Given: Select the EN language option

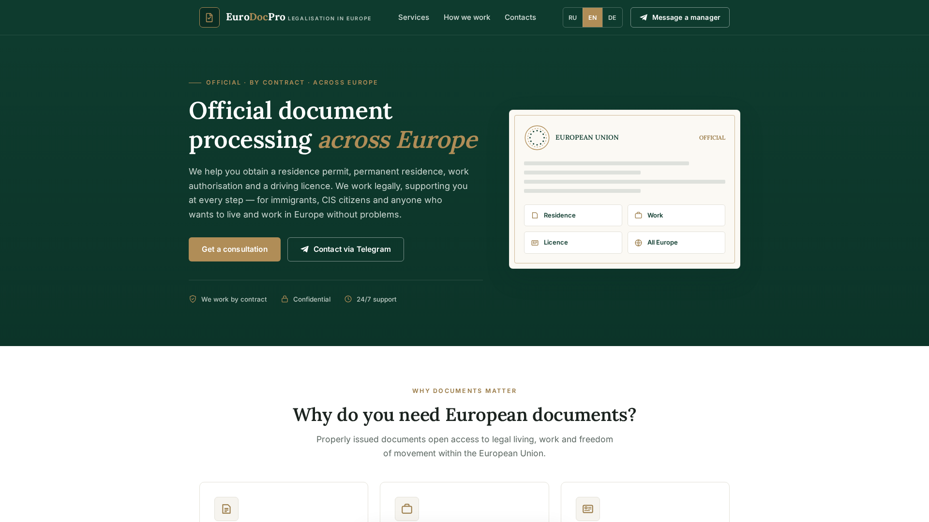Looking at the screenshot, I should pyautogui.click(x=593, y=17).
